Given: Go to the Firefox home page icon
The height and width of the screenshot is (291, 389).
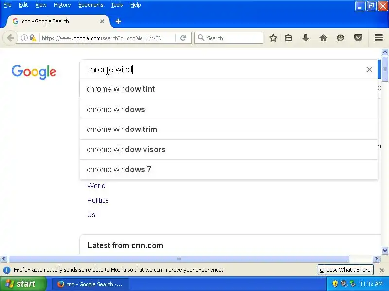Looking at the screenshot, I should (x=323, y=38).
